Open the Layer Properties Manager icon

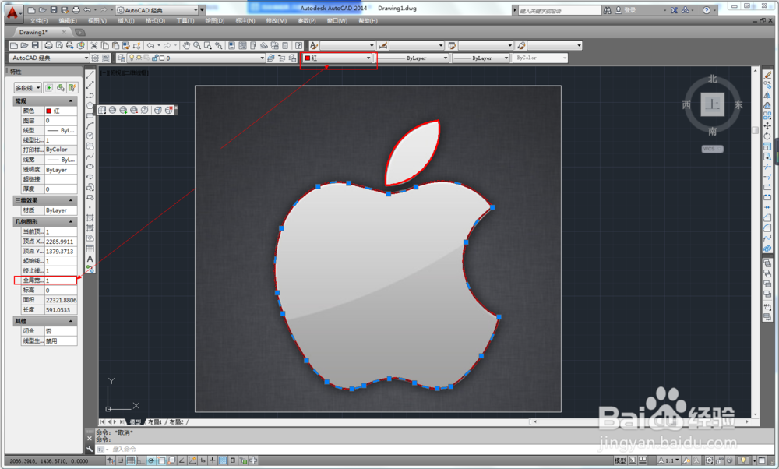point(122,58)
